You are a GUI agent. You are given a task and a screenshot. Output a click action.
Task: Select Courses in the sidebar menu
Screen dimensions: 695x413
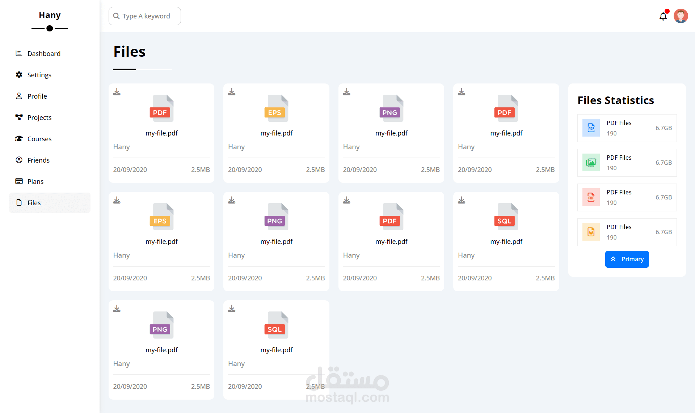pyautogui.click(x=39, y=139)
